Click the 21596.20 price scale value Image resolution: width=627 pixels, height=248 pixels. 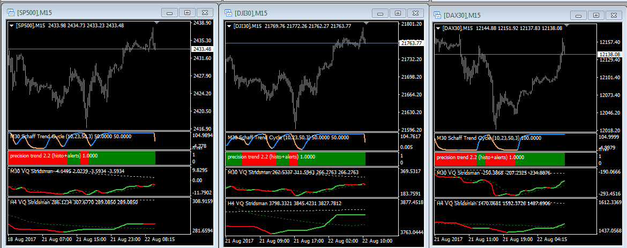point(411,130)
